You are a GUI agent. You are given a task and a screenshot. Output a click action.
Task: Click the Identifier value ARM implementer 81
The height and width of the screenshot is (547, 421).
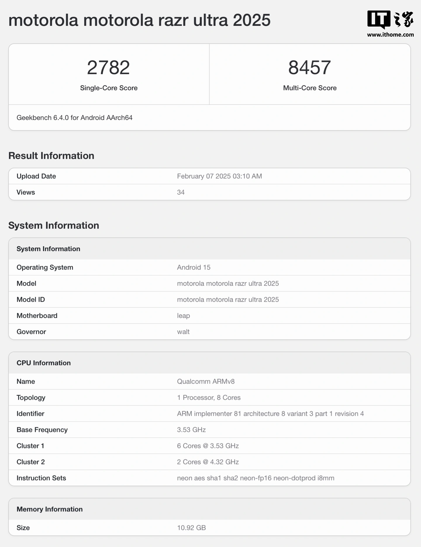point(270,413)
